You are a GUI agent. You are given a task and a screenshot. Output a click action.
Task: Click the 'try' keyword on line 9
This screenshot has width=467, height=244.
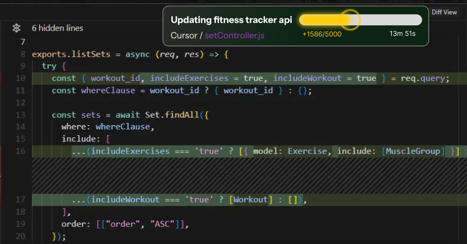(x=49, y=66)
